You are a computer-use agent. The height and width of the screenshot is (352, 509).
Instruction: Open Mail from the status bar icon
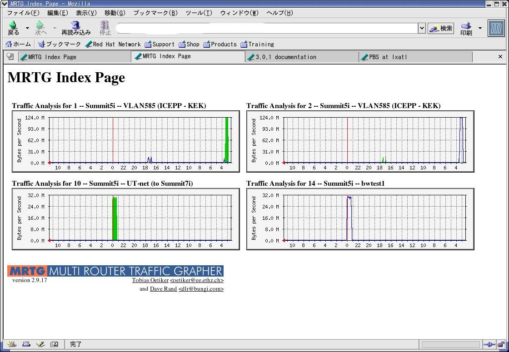(x=26, y=344)
